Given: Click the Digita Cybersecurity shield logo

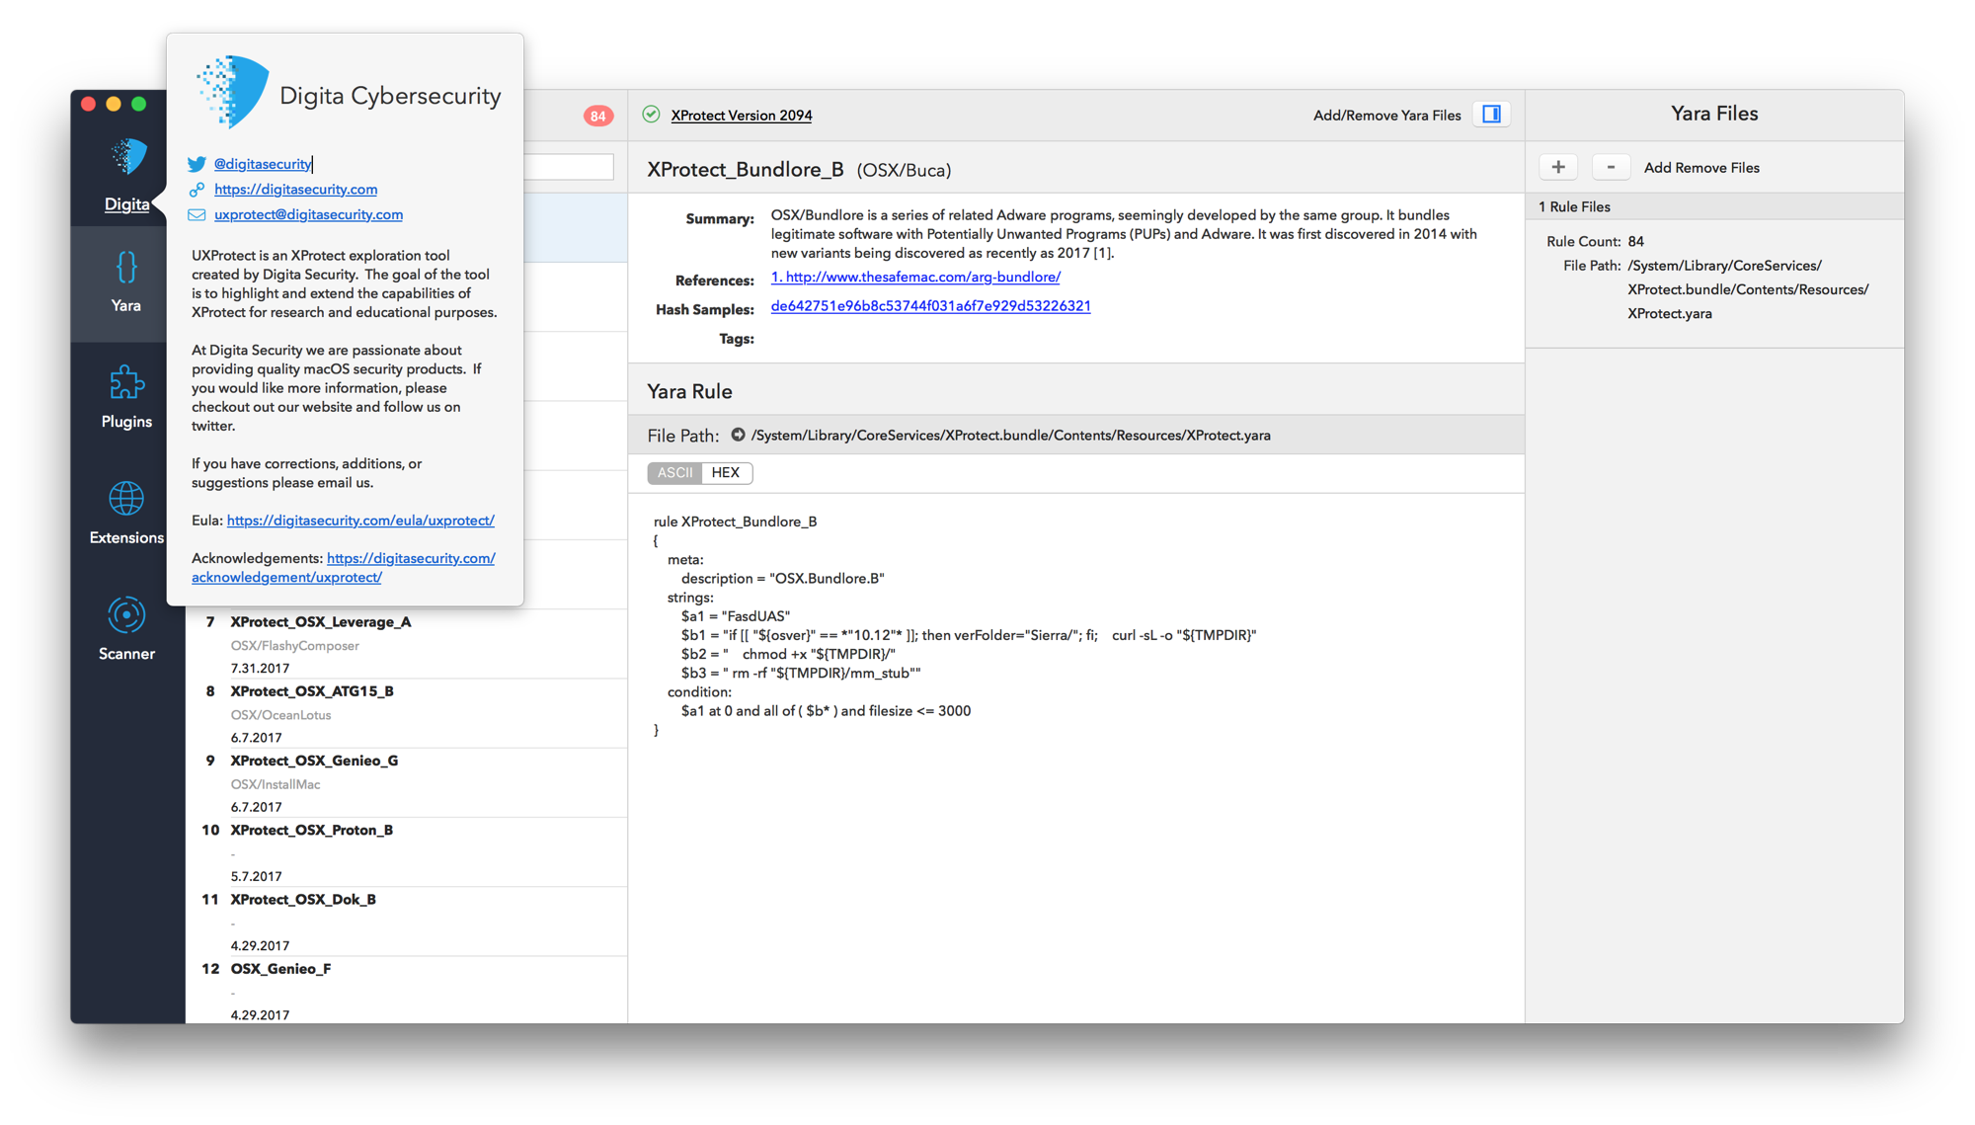Looking at the screenshot, I should pyautogui.click(x=233, y=91).
